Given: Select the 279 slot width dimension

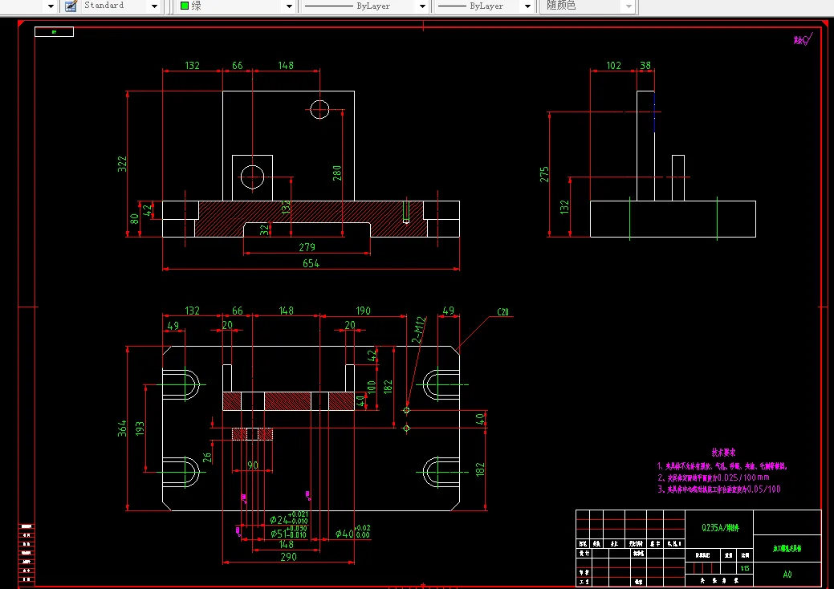Looking at the screenshot, I should [x=307, y=247].
